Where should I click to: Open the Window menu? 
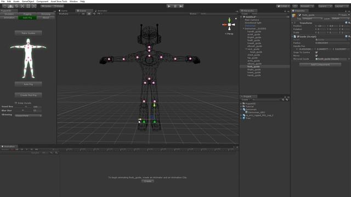73,1
